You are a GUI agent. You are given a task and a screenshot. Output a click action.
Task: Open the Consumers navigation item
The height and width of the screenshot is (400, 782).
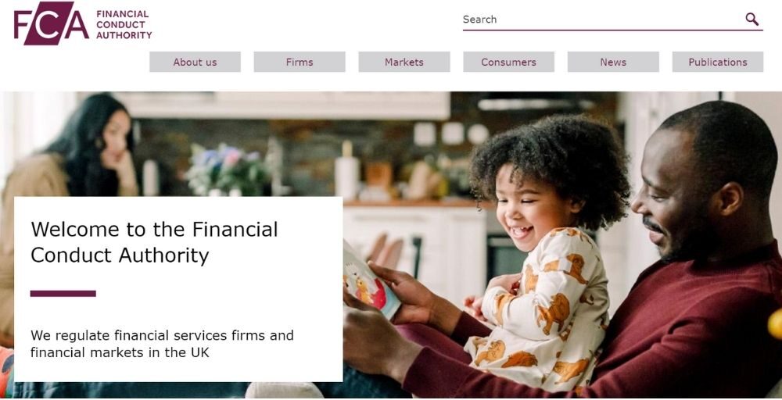click(x=509, y=62)
